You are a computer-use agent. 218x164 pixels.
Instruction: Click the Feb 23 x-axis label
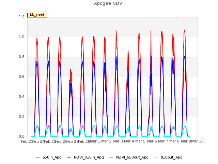click(x=27, y=141)
